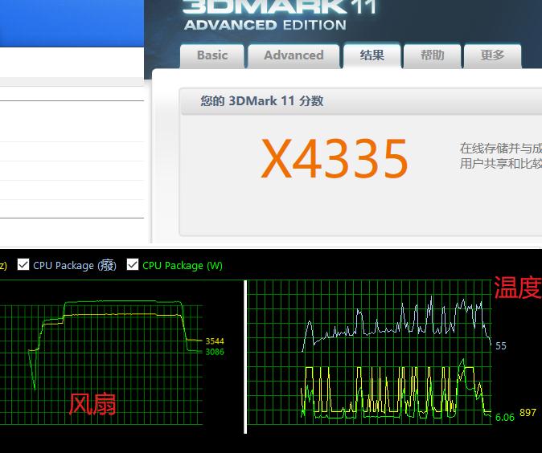Click the X4335 score value

tap(335, 158)
